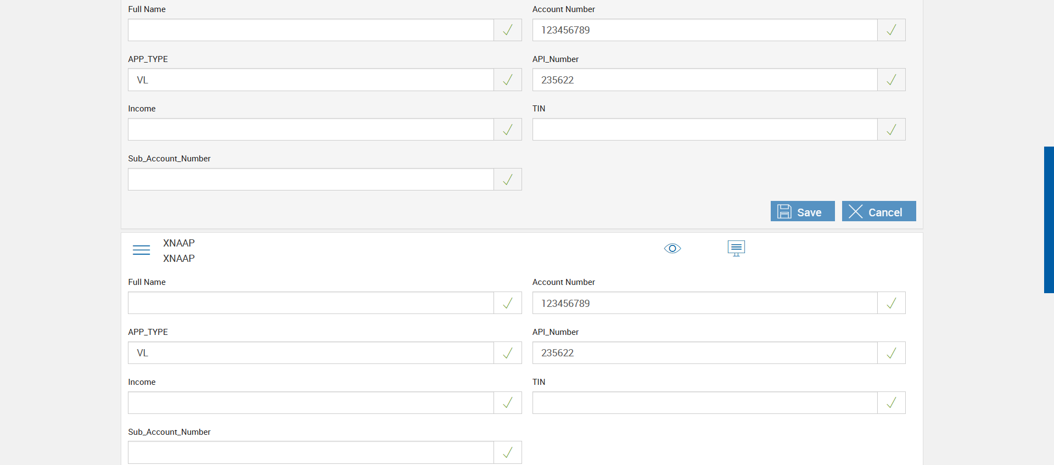Open the presentation screen icon in XNAAP header

[x=736, y=248]
